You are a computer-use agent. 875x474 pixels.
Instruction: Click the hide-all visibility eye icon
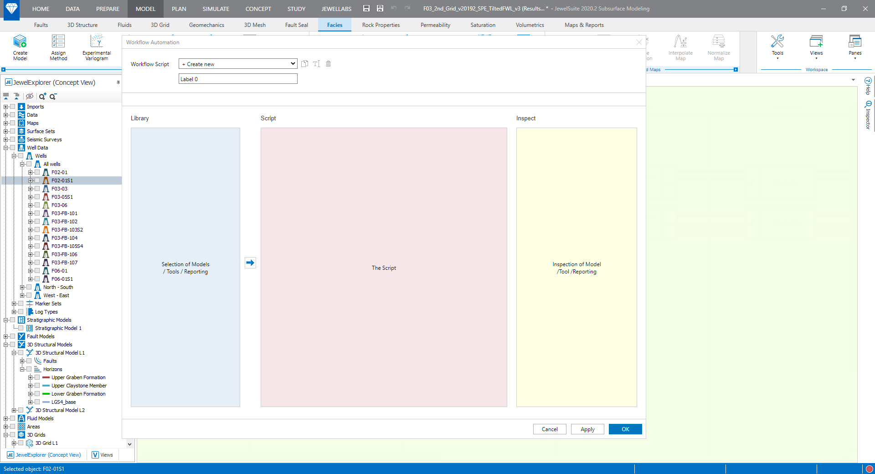[30, 96]
